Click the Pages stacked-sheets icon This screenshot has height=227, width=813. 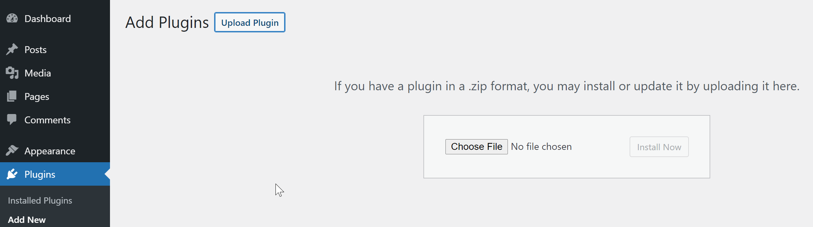[x=12, y=96]
